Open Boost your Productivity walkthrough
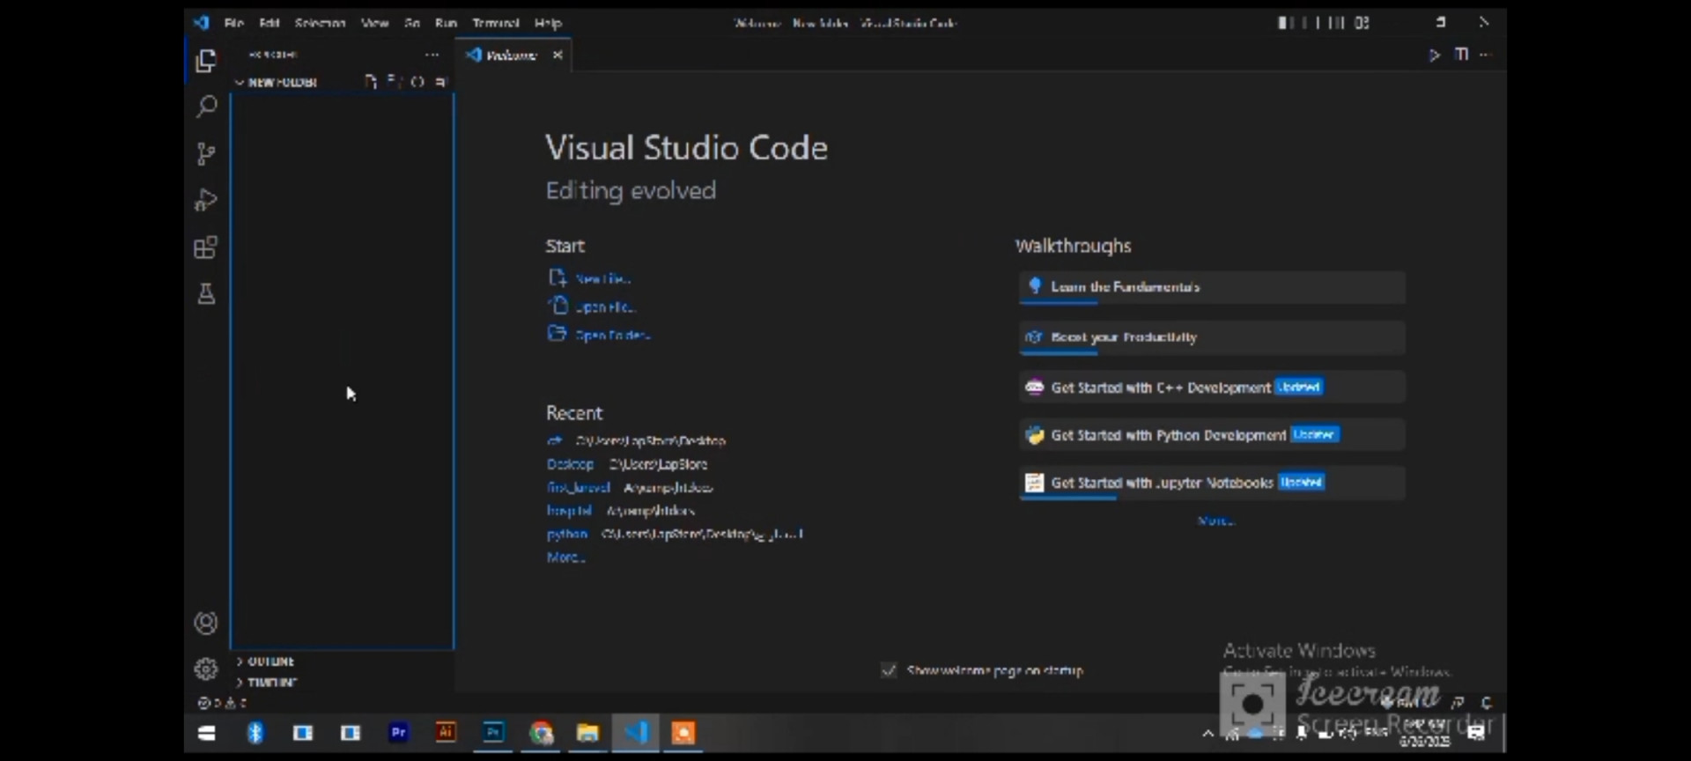This screenshot has width=1691, height=761. [1212, 337]
